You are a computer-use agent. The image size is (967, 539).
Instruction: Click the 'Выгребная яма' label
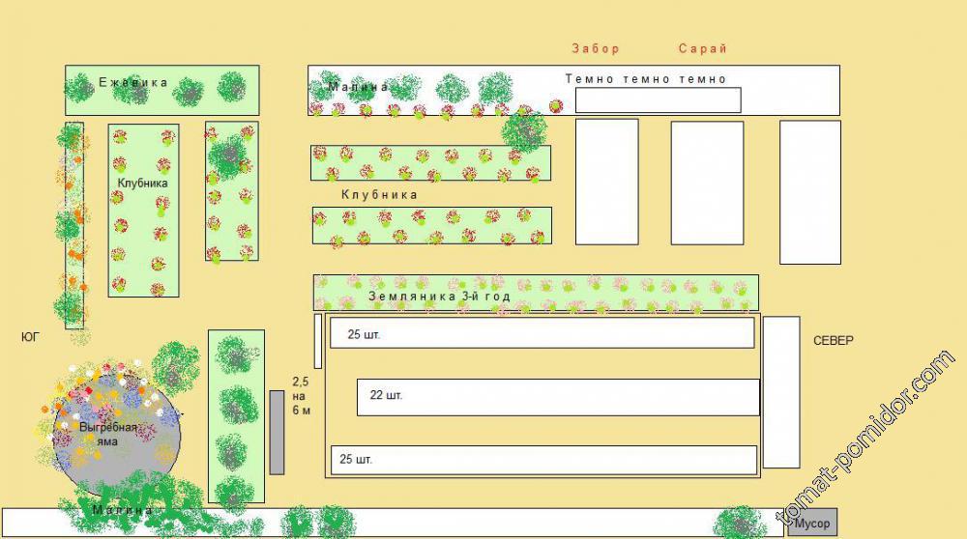108,435
